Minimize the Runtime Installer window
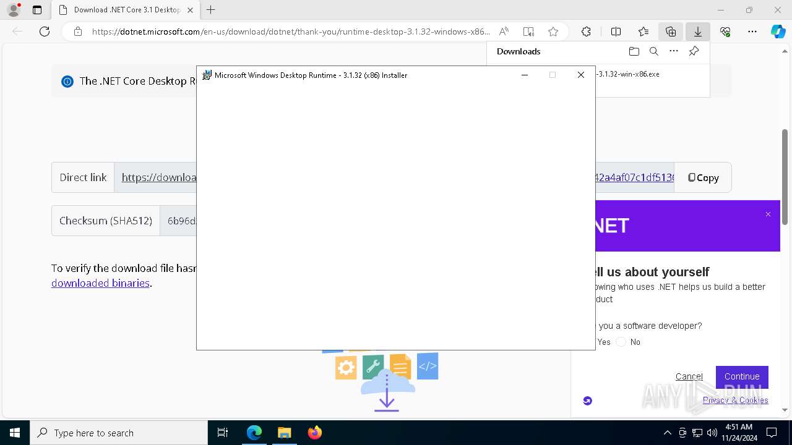The height and width of the screenshot is (445, 792). [x=525, y=75]
